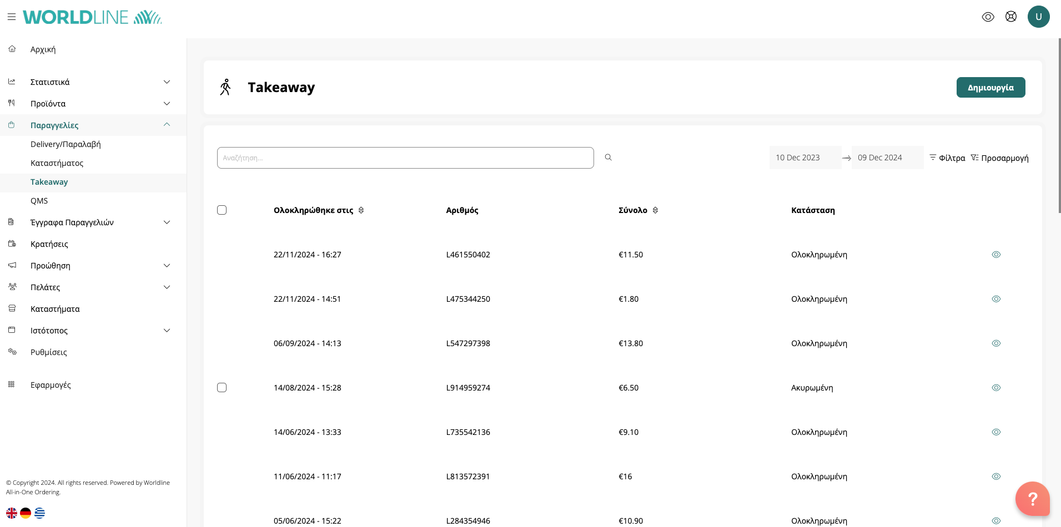Open the lifebuoy support icon
Viewport: 1061px width, 527px height.
click(1010, 17)
